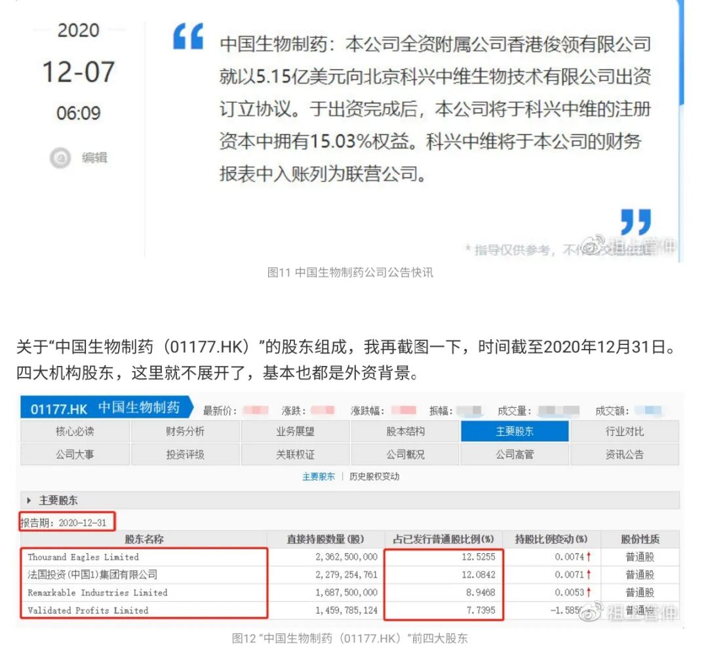
Task: Click the 0.0074 change value
Action: coord(570,556)
